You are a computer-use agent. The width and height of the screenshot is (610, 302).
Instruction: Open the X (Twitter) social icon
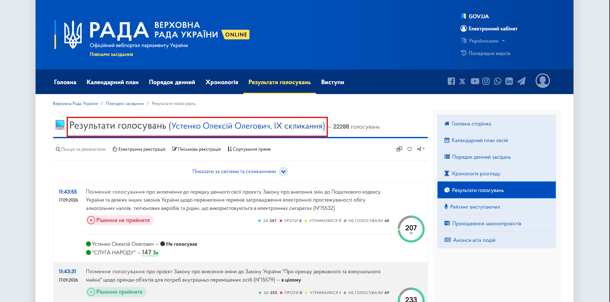click(x=462, y=81)
